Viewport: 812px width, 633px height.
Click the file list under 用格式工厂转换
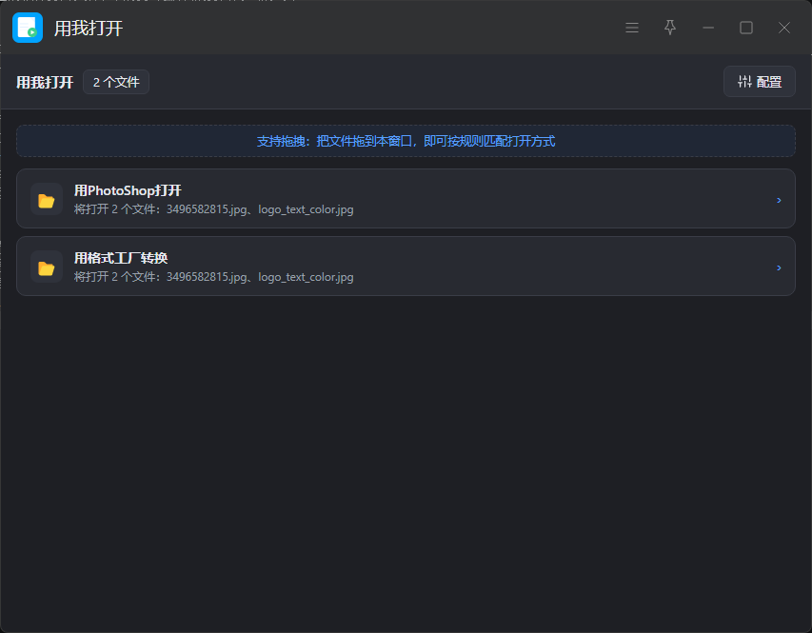pyautogui.click(x=214, y=277)
